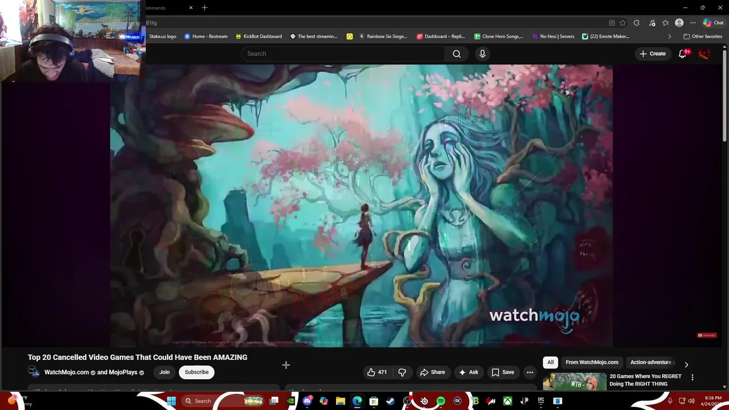This screenshot has width=729, height=410.
Task: Open Spotify from the taskbar
Action: [441, 401]
